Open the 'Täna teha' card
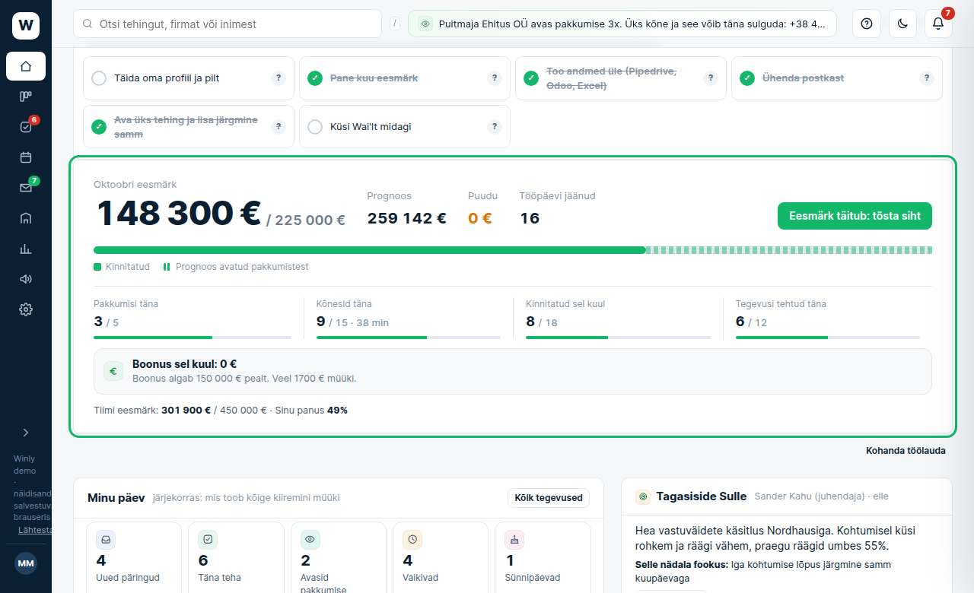Screen dimensions: 974x593 click(x=236, y=557)
